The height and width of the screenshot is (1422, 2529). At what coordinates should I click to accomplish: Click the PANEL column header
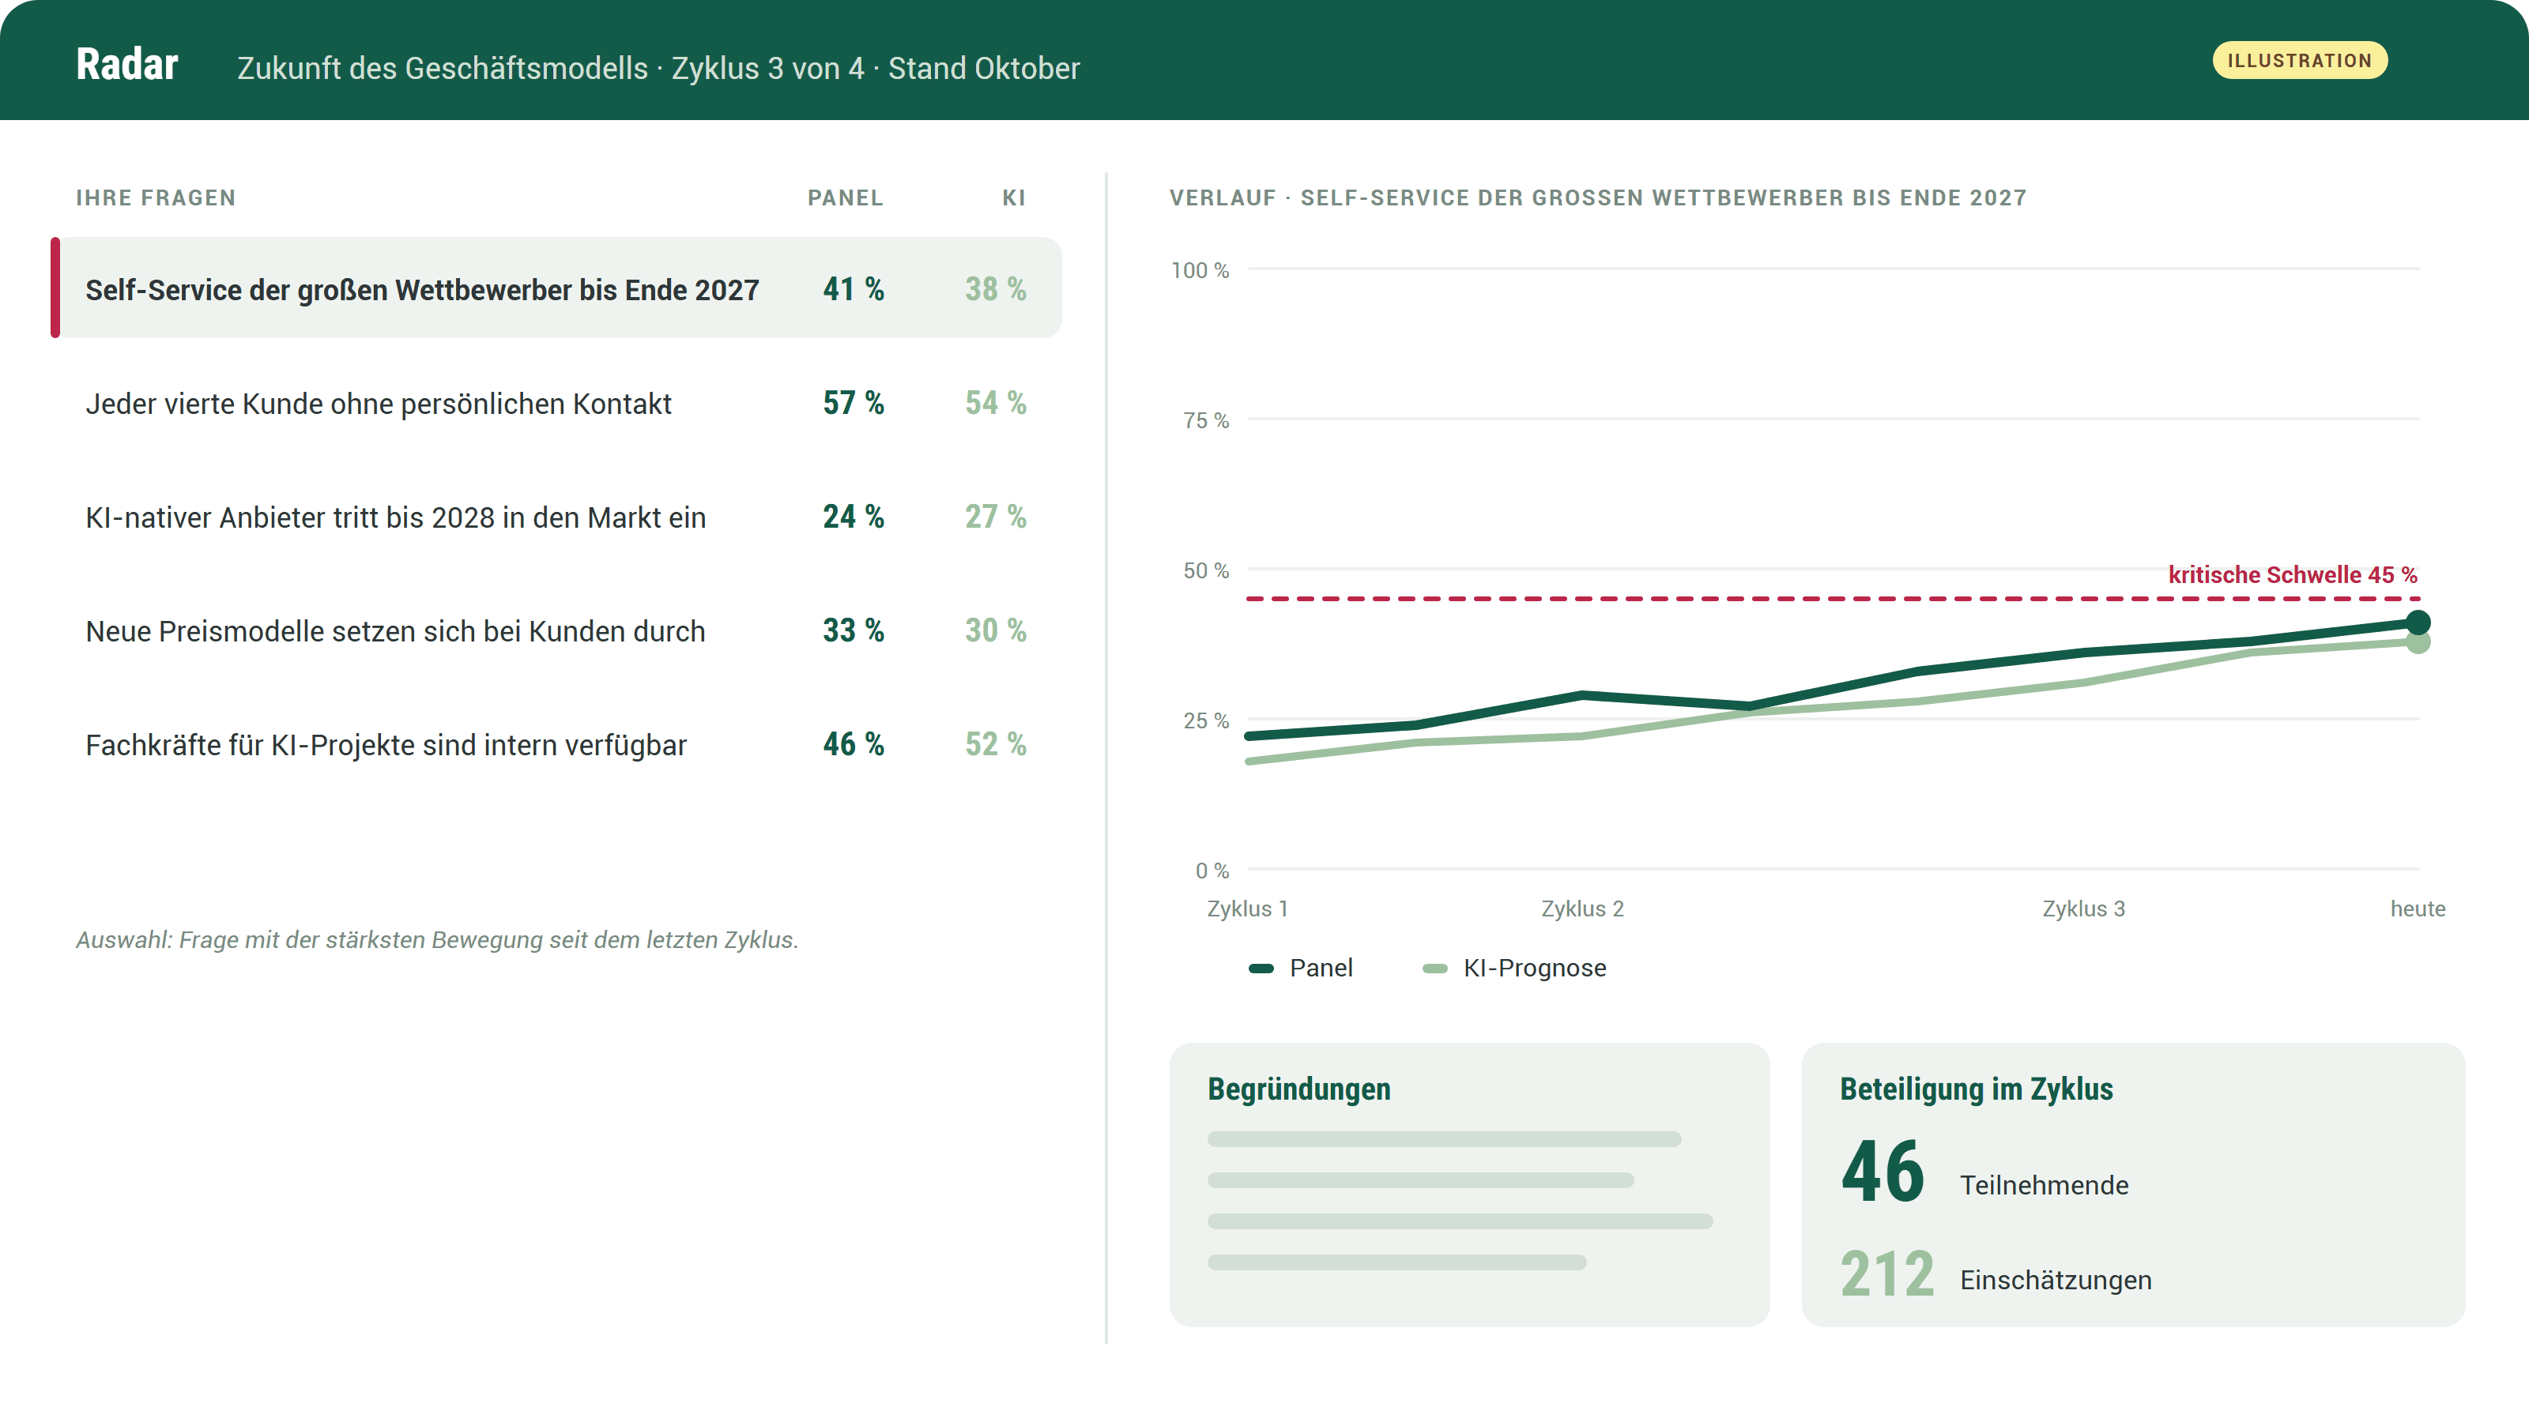coord(846,198)
